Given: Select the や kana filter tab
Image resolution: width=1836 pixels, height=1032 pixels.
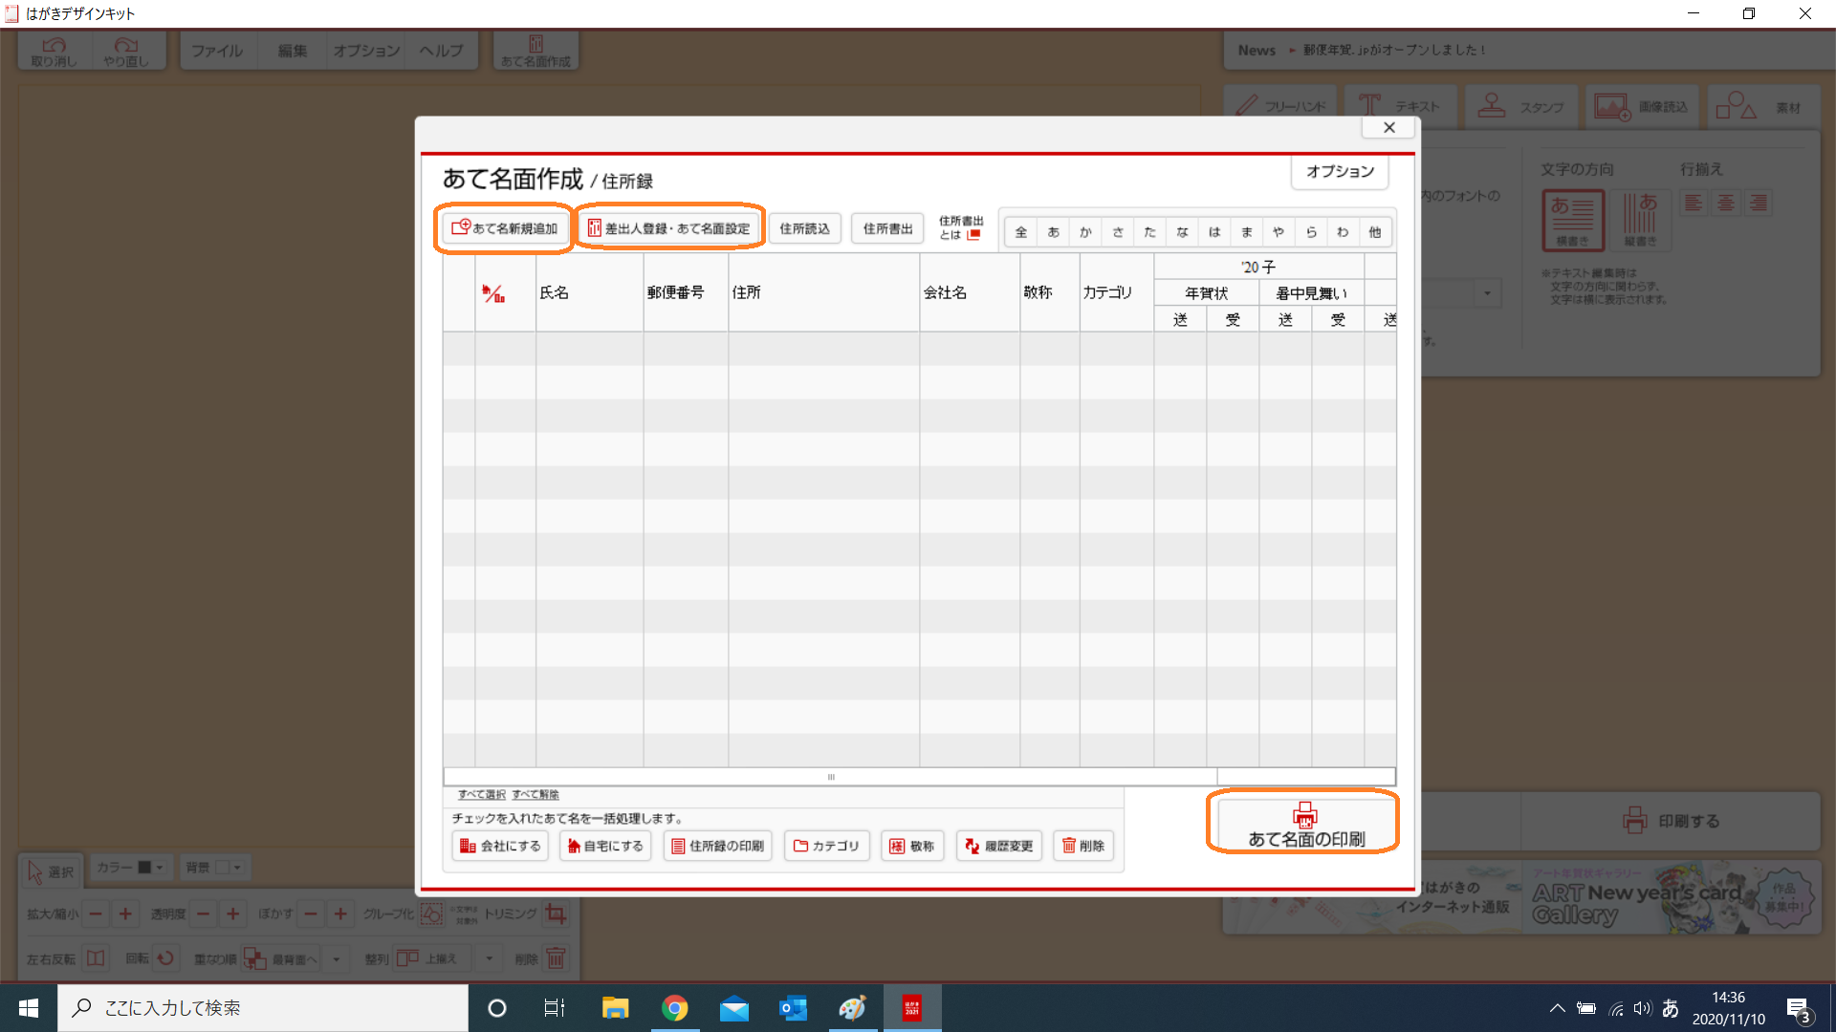Looking at the screenshot, I should click(1279, 232).
